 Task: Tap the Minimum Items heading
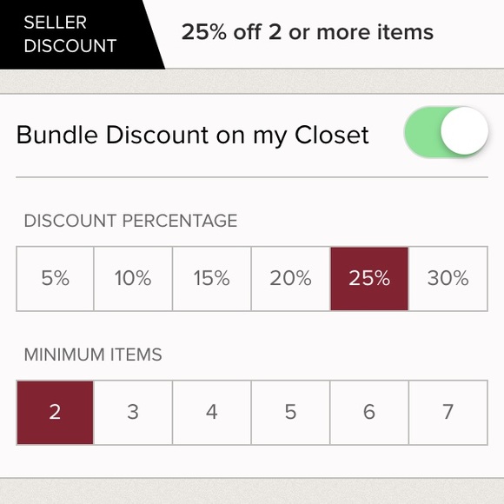(x=93, y=355)
